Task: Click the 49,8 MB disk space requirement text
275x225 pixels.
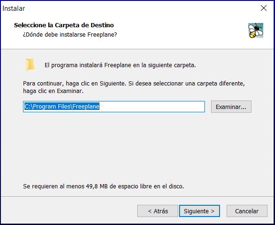Action: pyautogui.click(x=103, y=186)
